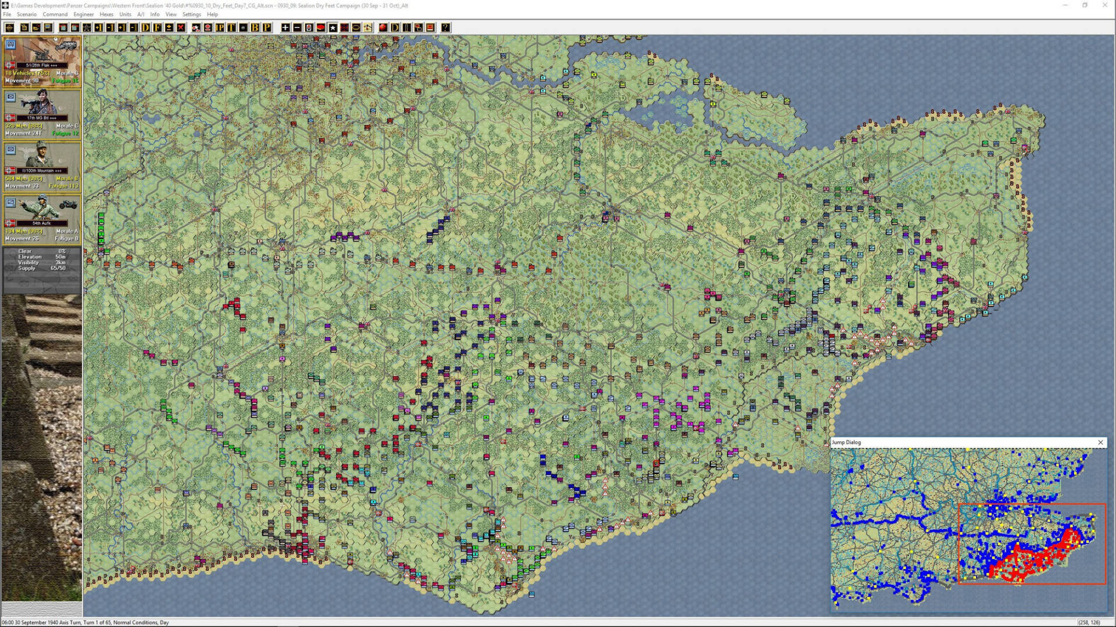Toggle the selector box on 5/I/26th Flak unit
This screenshot has width=1116, height=627.
11,44
